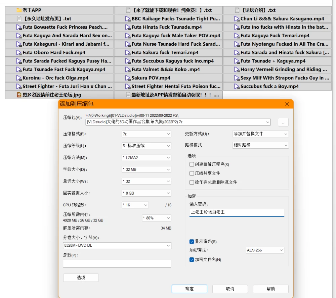Open the 压缩格式 7z dropdown

tap(146, 134)
